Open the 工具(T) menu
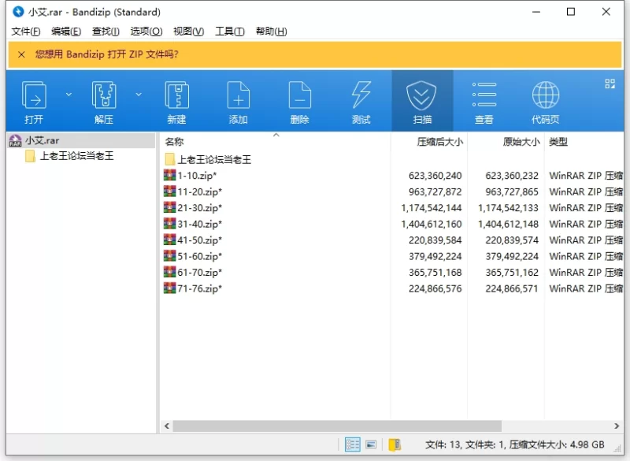The image size is (630, 461). click(229, 32)
